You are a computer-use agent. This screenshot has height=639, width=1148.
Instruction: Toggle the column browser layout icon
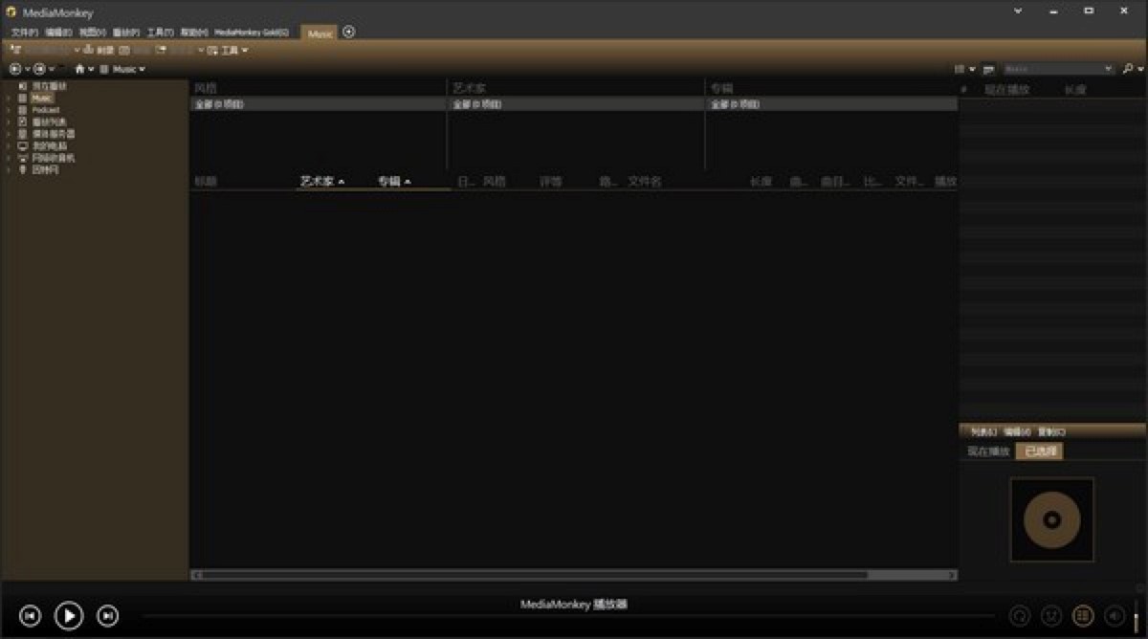[988, 69]
